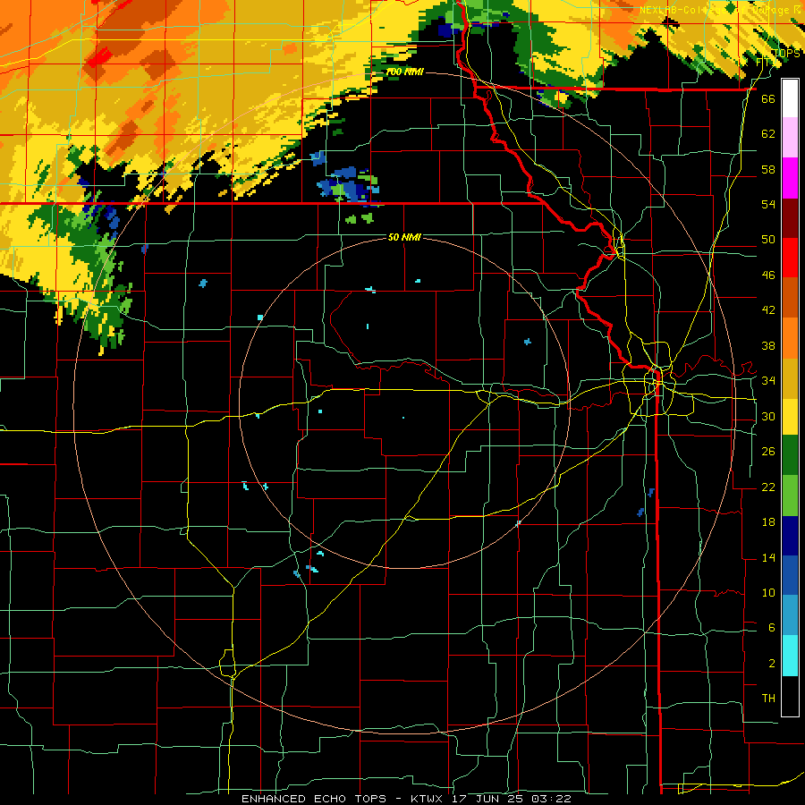Click the NEXLAB College of DuPage text
Screen dimensions: 805x805
pyautogui.click(x=721, y=10)
